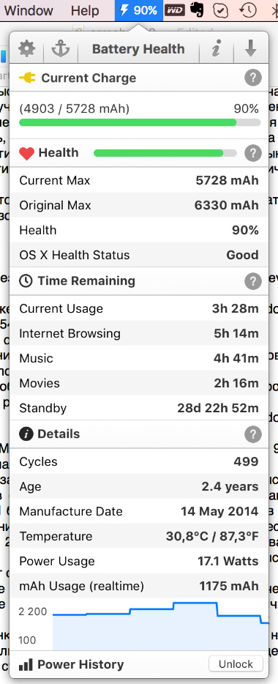Image resolution: width=278 pixels, height=684 pixels.
Task: Select the Manufacture Date row
Action: coord(139,511)
